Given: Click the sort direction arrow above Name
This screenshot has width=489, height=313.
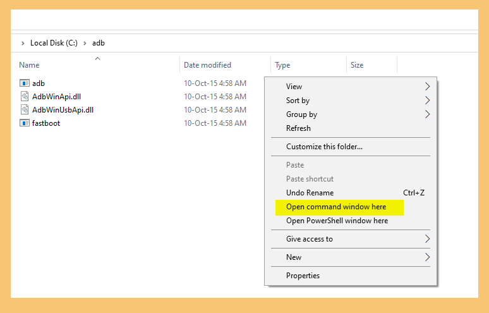Looking at the screenshot, I should coord(98,58).
